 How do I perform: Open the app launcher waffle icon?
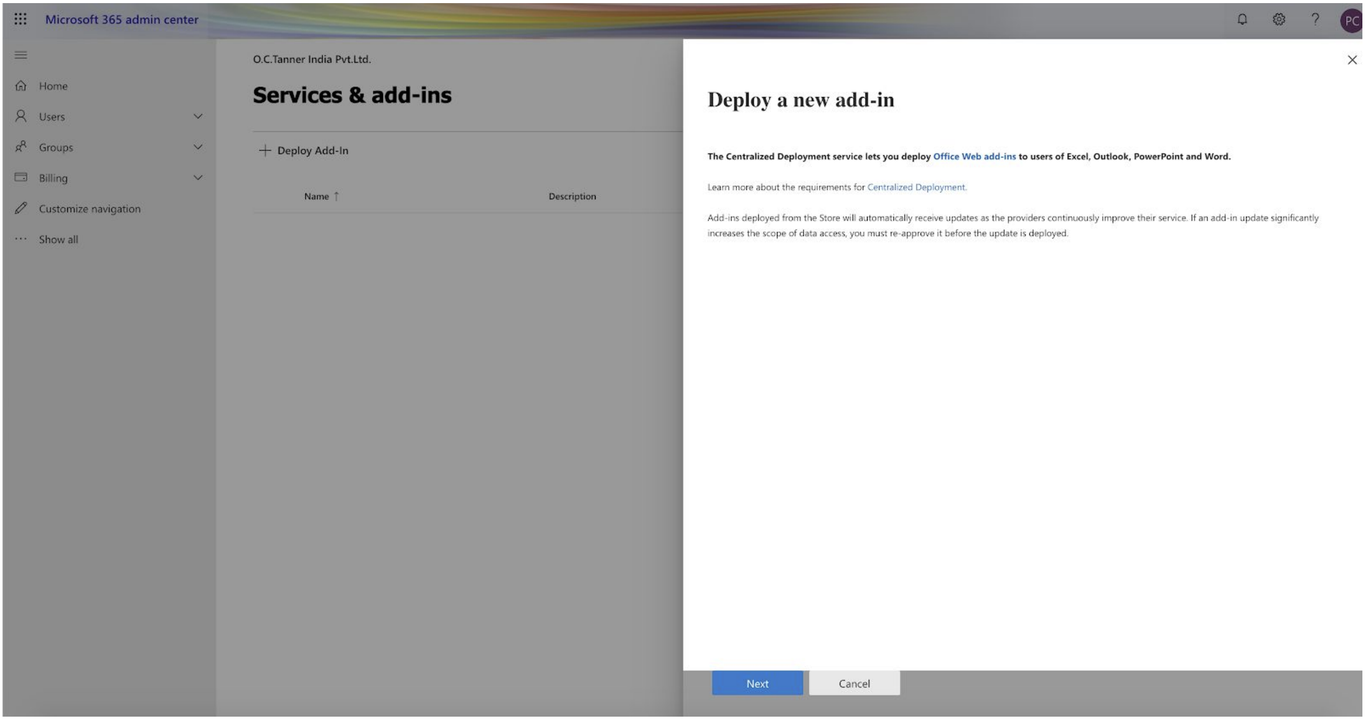(21, 19)
